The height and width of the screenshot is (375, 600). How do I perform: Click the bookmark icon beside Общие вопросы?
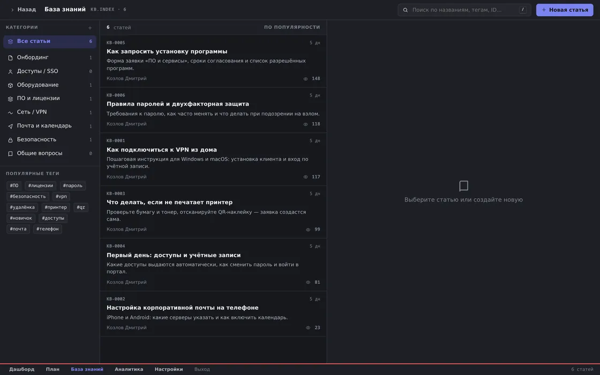(10, 154)
